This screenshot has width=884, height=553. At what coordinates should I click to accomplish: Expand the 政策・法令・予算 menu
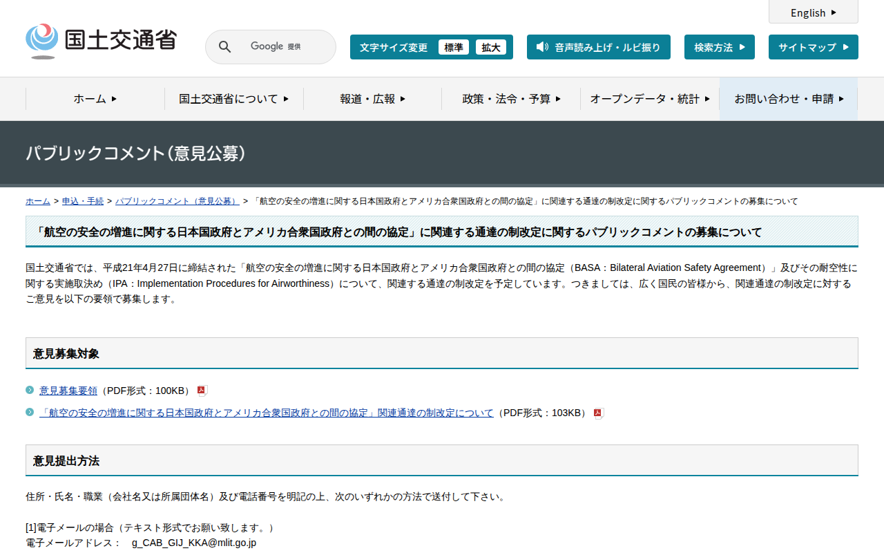click(x=511, y=99)
